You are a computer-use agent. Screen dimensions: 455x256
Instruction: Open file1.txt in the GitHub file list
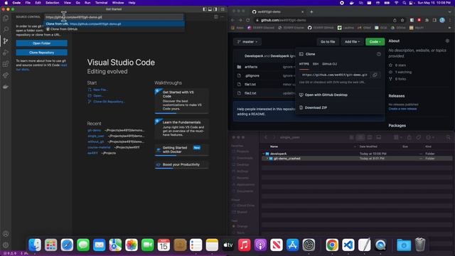coord(250,85)
